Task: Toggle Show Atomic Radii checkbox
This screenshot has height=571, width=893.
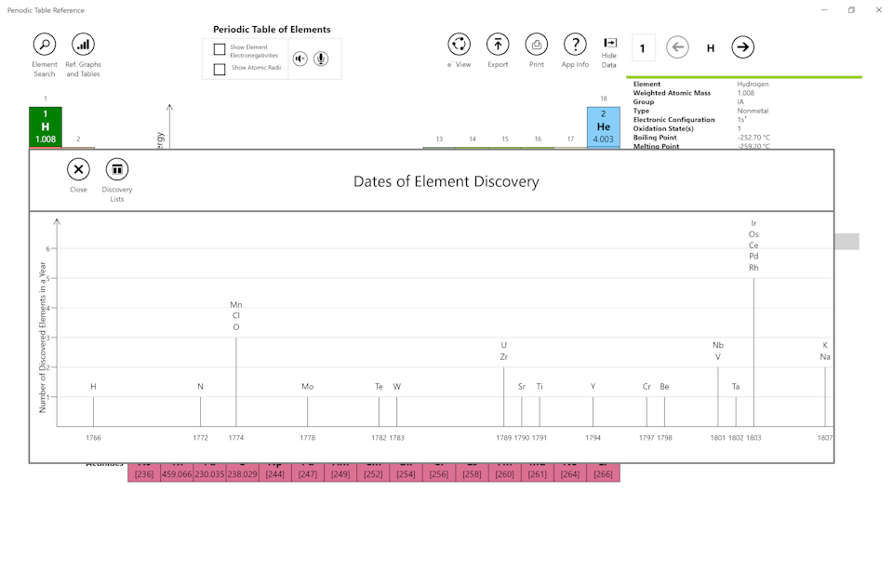Action: tap(220, 69)
